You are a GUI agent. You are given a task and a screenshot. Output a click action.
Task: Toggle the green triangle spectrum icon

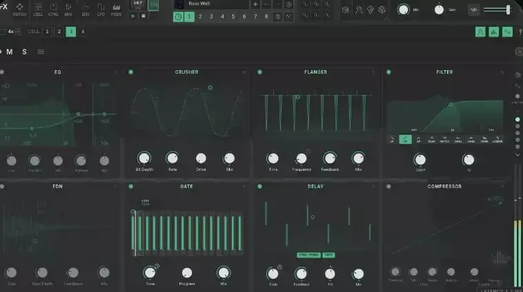(493, 32)
